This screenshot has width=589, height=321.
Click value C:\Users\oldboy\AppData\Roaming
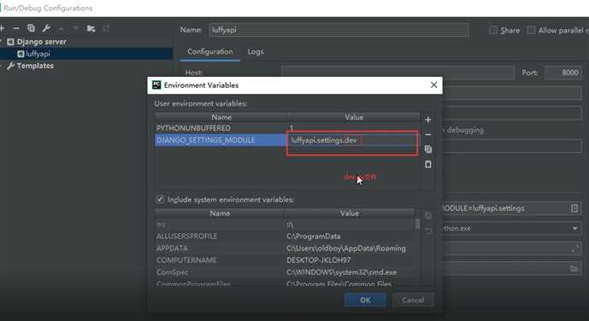tap(346, 248)
